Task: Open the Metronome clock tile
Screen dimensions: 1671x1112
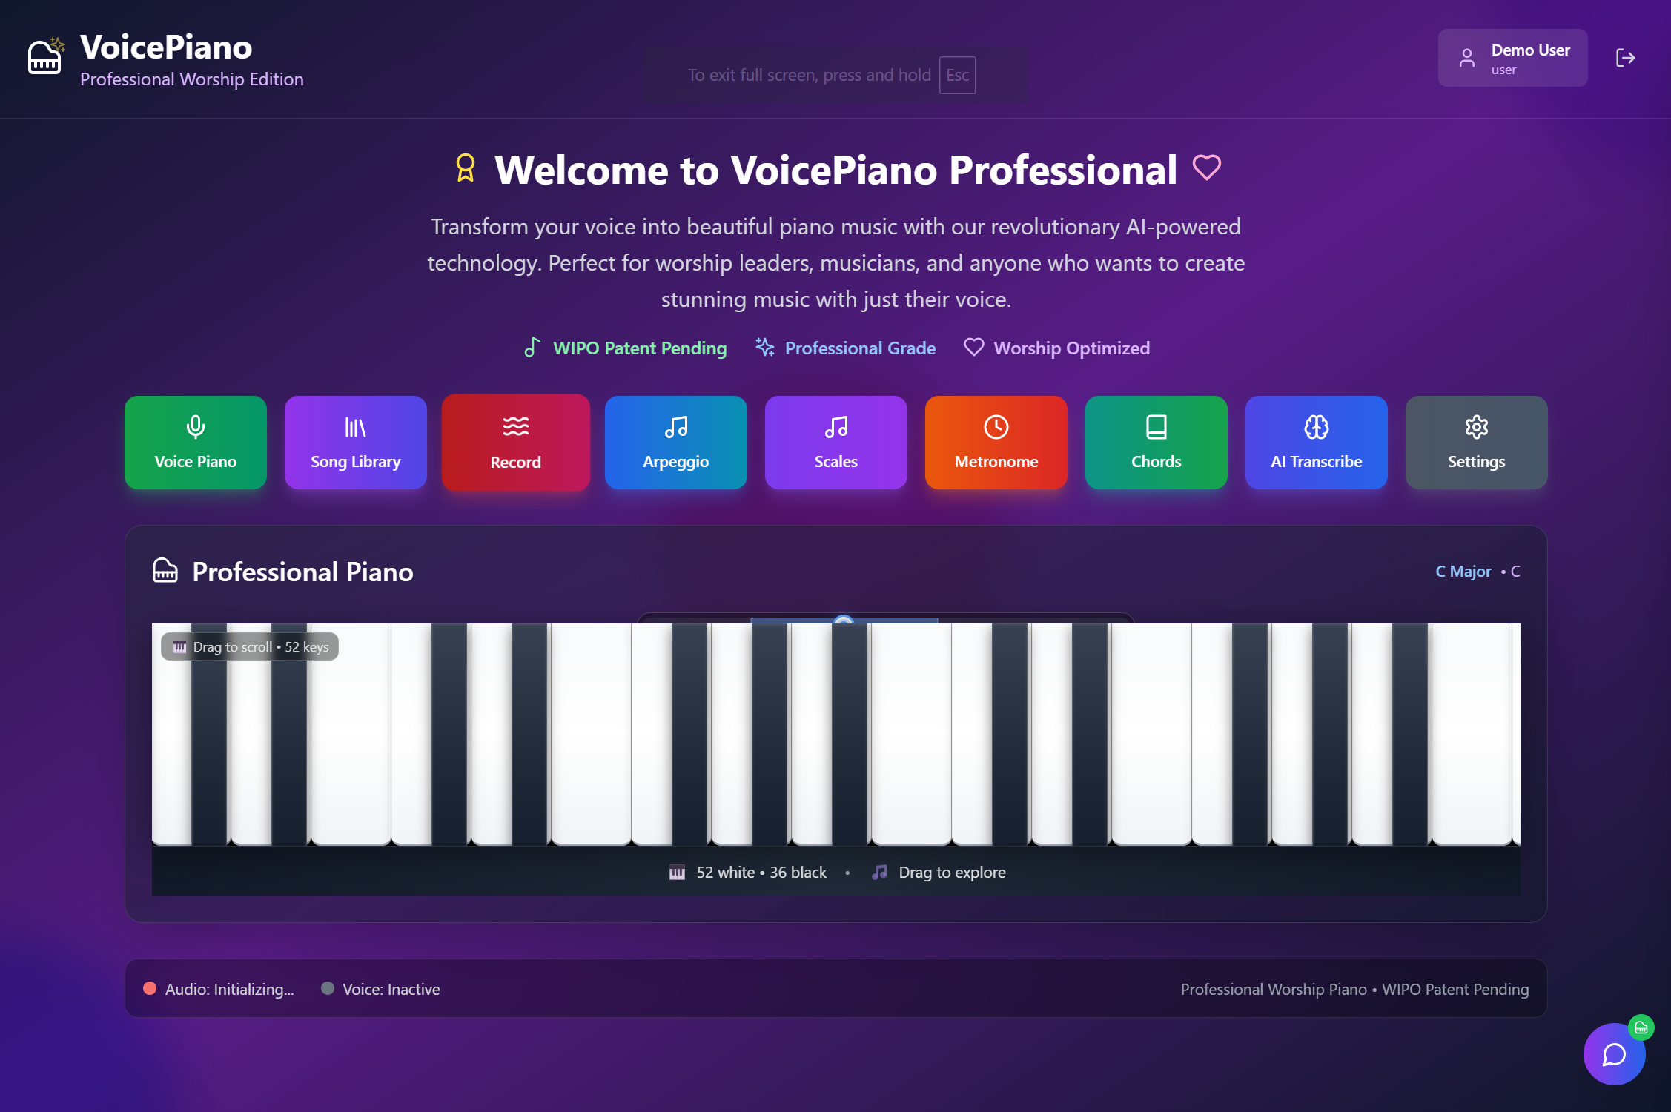Action: pyautogui.click(x=996, y=443)
